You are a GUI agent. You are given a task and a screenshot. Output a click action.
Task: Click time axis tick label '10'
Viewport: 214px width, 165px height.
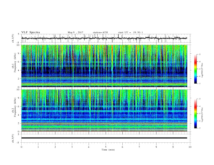coord(190,147)
